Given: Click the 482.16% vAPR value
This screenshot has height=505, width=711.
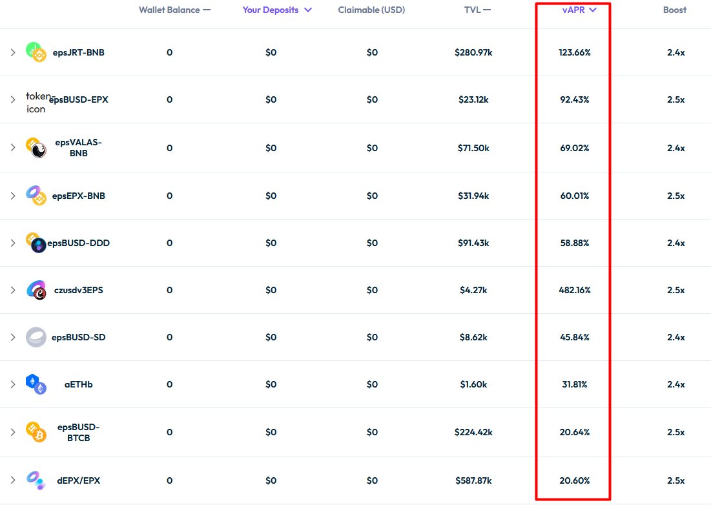Looking at the screenshot, I should coord(575,290).
